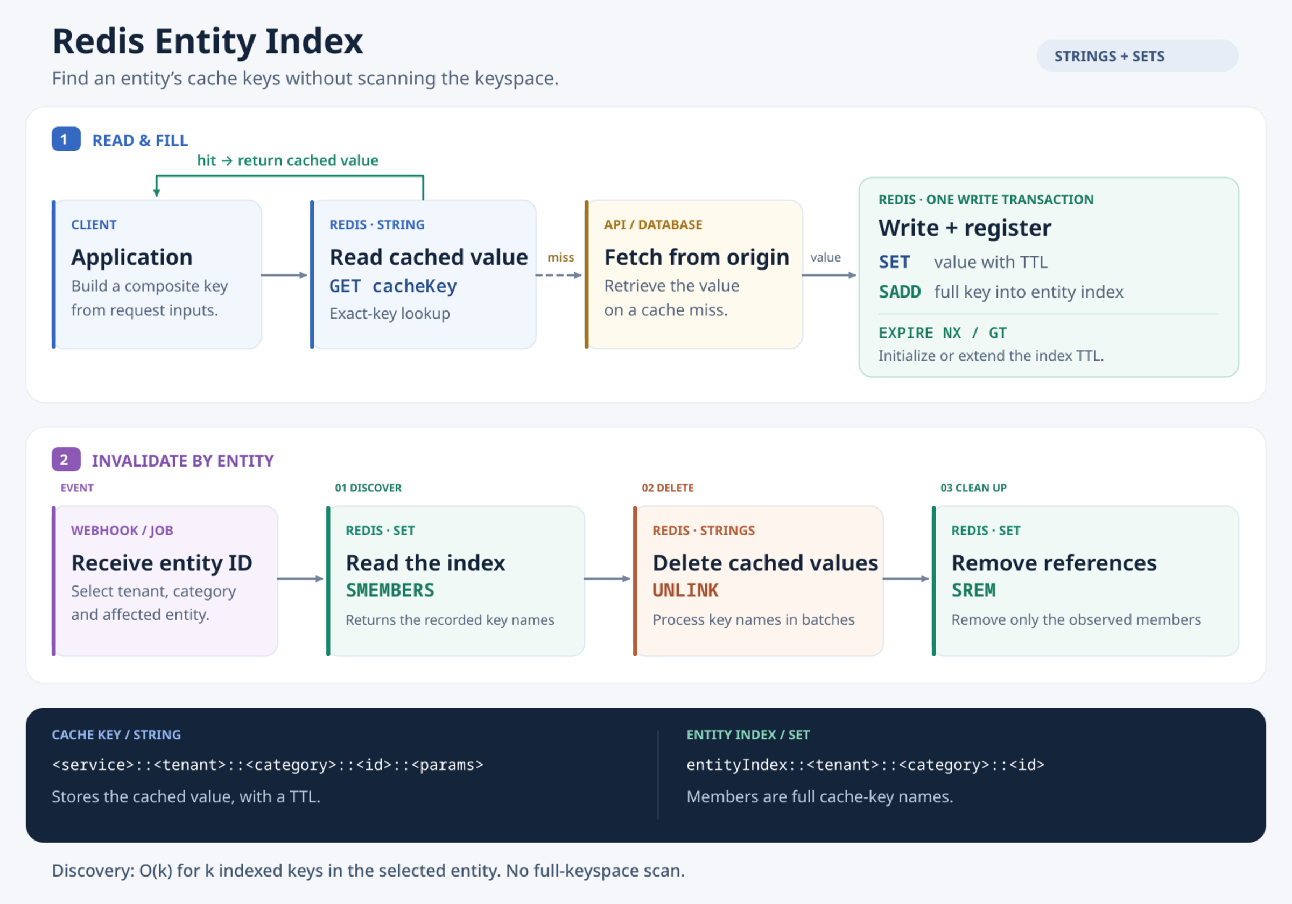Click the GET cacheKey command text
1292x904 pixels.
point(393,286)
